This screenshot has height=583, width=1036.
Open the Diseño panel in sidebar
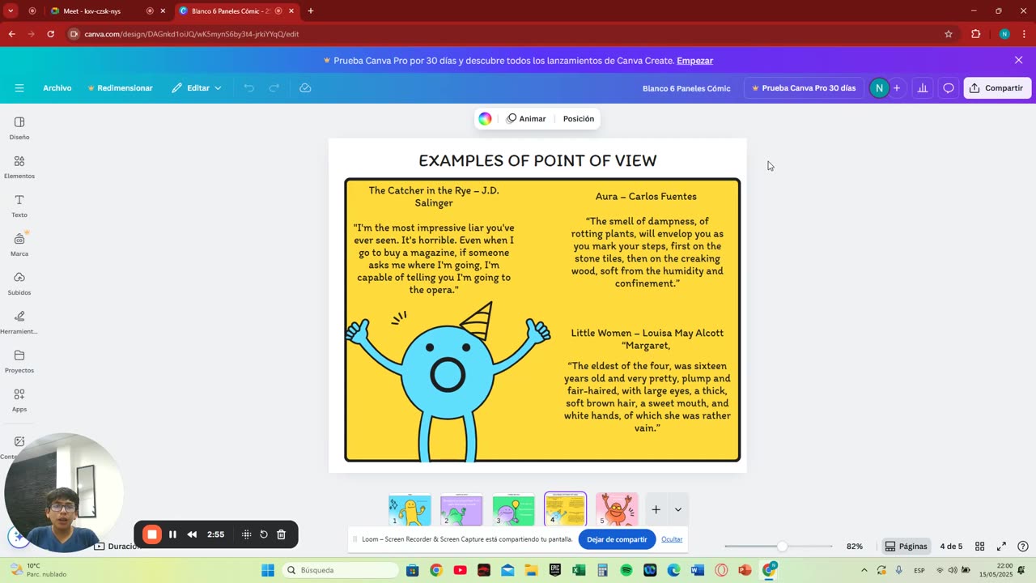(x=19, y=128)
